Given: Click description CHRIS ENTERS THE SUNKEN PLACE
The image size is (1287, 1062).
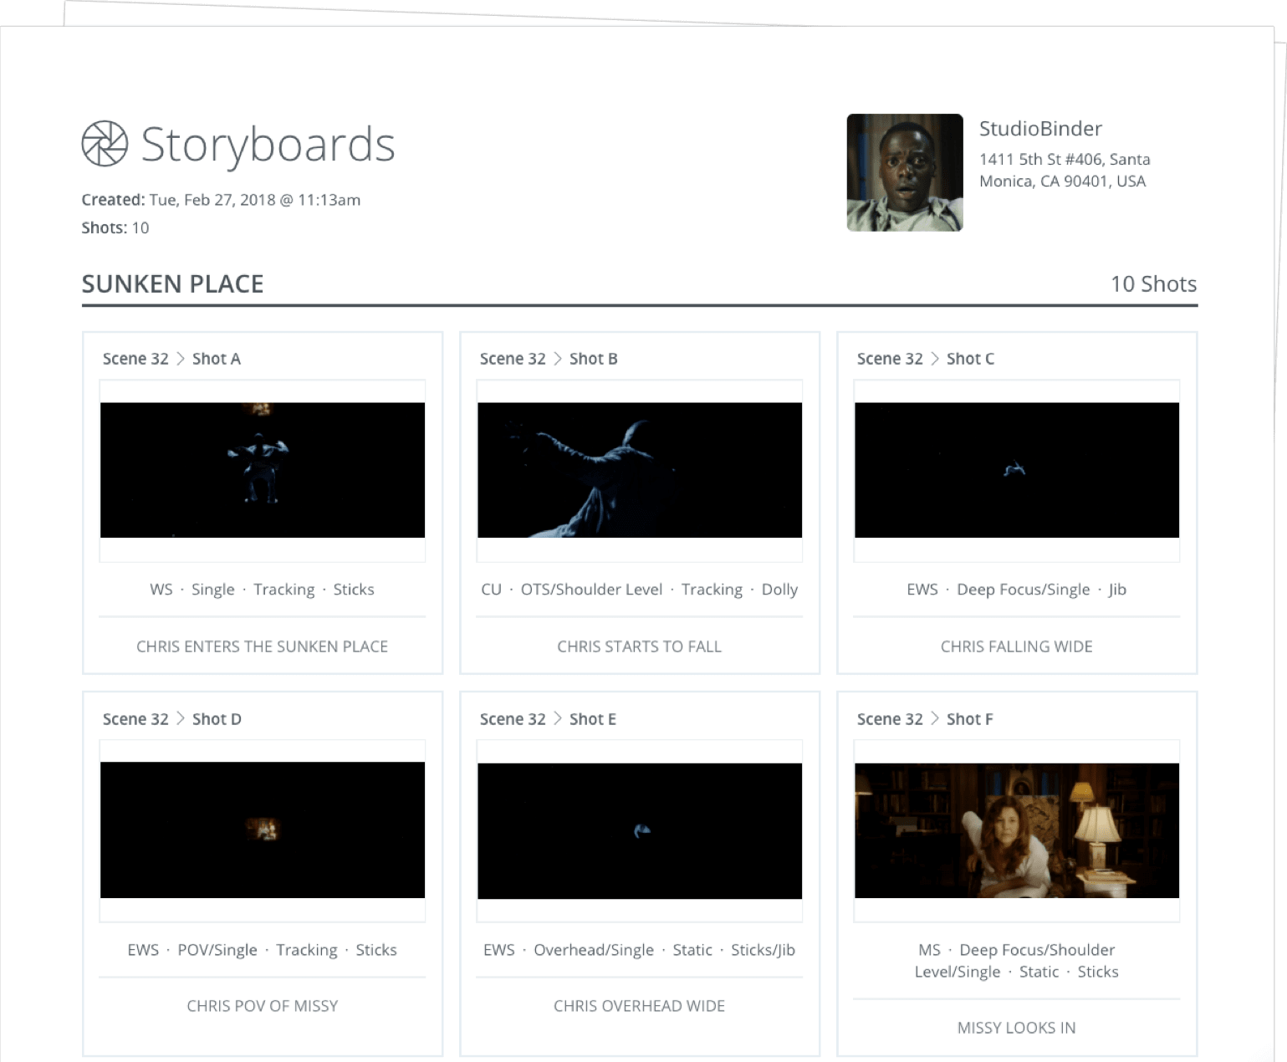Looking at the screenshot, I should coord(263,646).
